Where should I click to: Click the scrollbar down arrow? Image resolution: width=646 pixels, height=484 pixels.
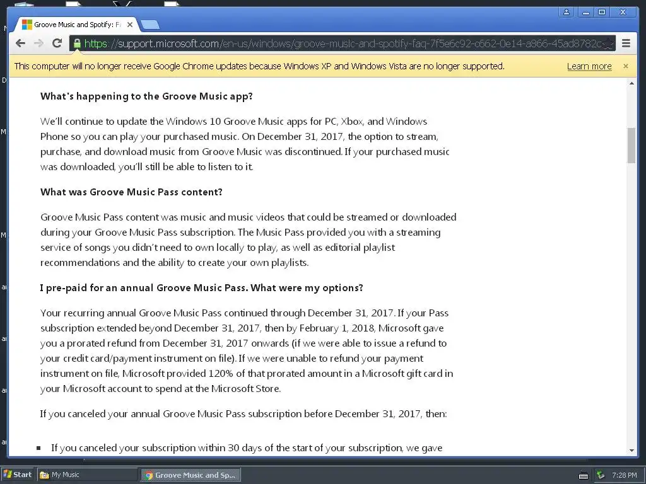(631, 451)
